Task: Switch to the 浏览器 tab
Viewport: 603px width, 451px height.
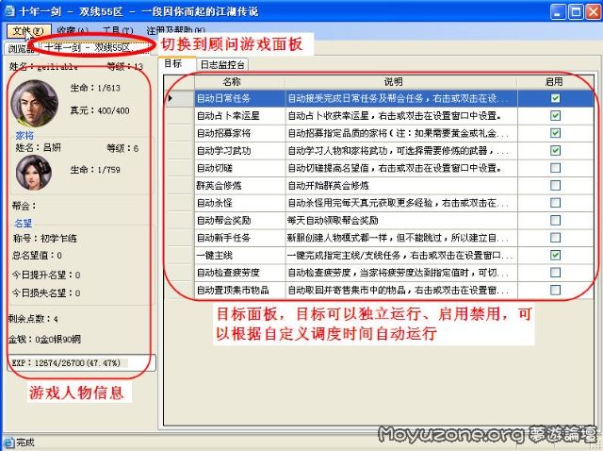Action: click(21, 48)
